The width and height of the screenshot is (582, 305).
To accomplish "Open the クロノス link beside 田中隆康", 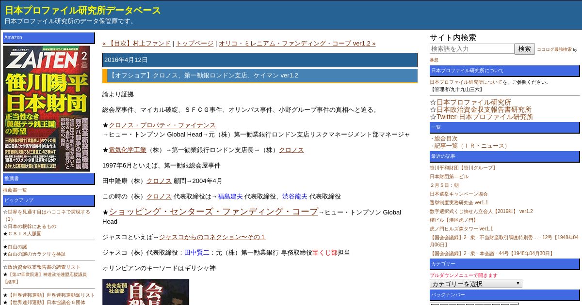I will [x=159, y=181].
